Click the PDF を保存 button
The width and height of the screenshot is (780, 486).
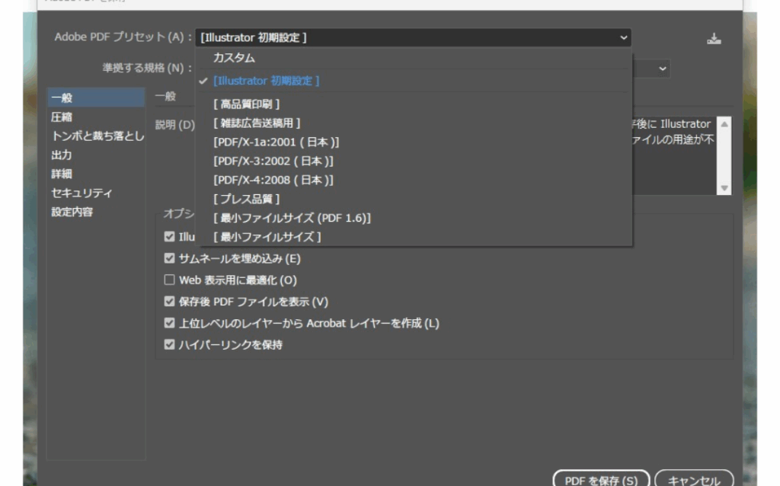coord(601,480)
